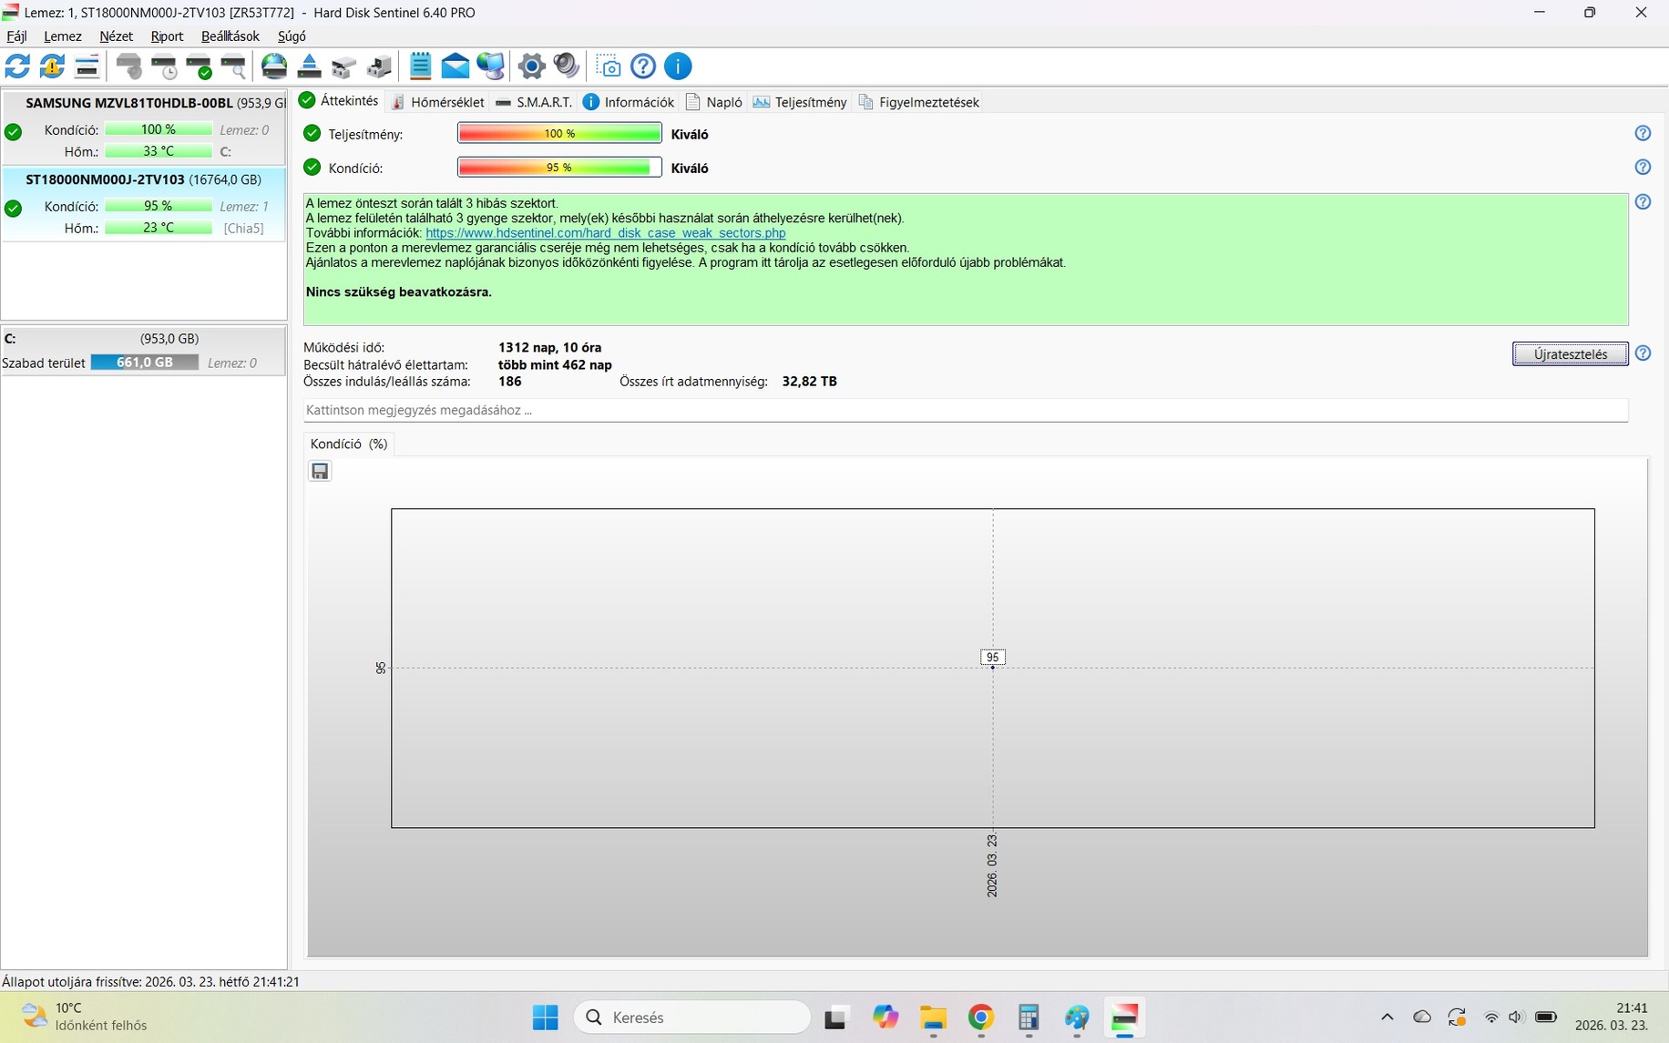Click the save floppy icon above the chart

(x=320, y=471)
